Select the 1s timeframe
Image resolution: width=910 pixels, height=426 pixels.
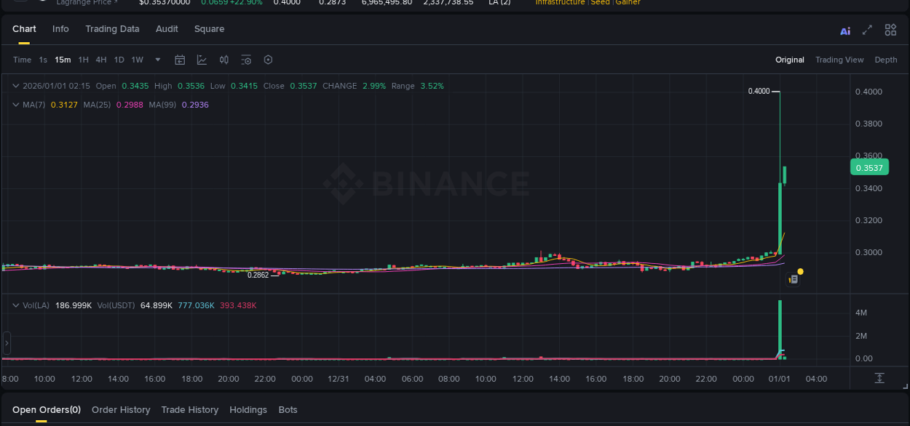(42, 60)
